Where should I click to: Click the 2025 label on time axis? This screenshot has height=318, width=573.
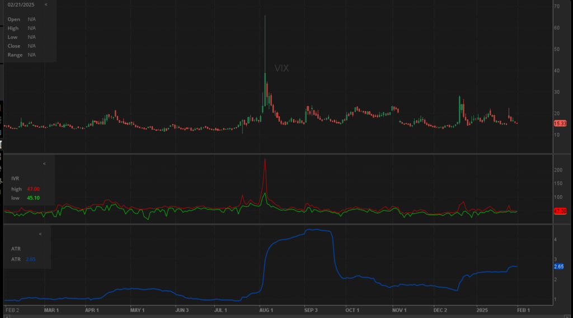[x=482, y=310]
